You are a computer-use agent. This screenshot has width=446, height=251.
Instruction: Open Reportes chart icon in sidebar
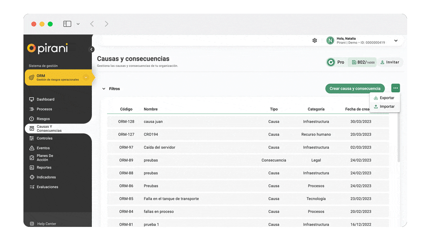[32, 168]
